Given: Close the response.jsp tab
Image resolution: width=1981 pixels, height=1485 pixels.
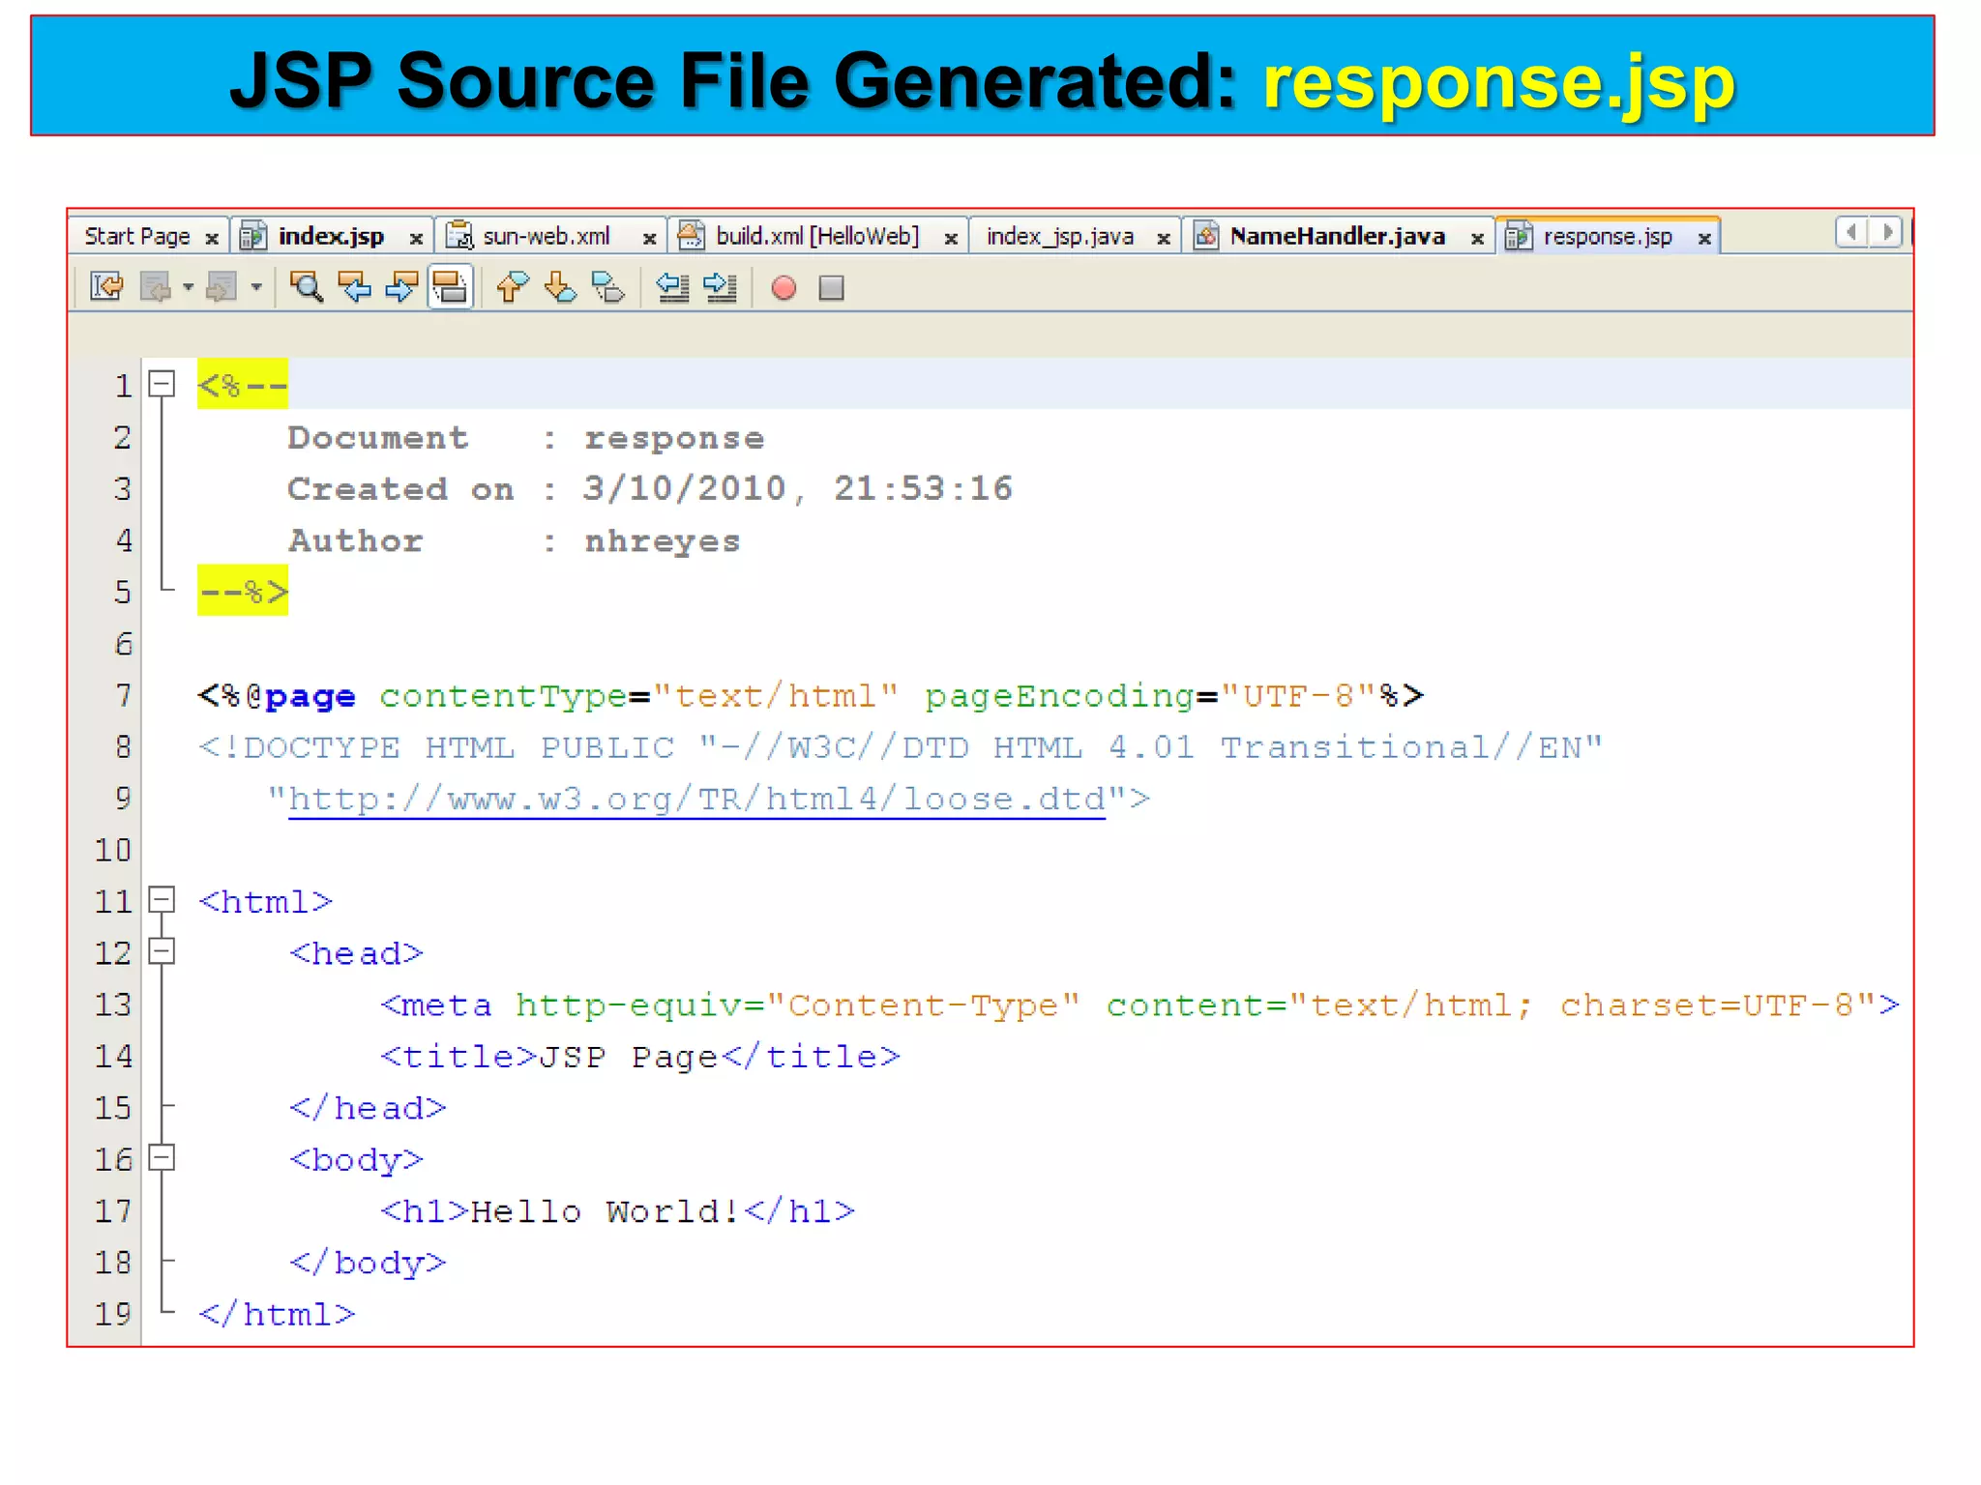Looking at the screenshot, I should (x=1704, y=238).
